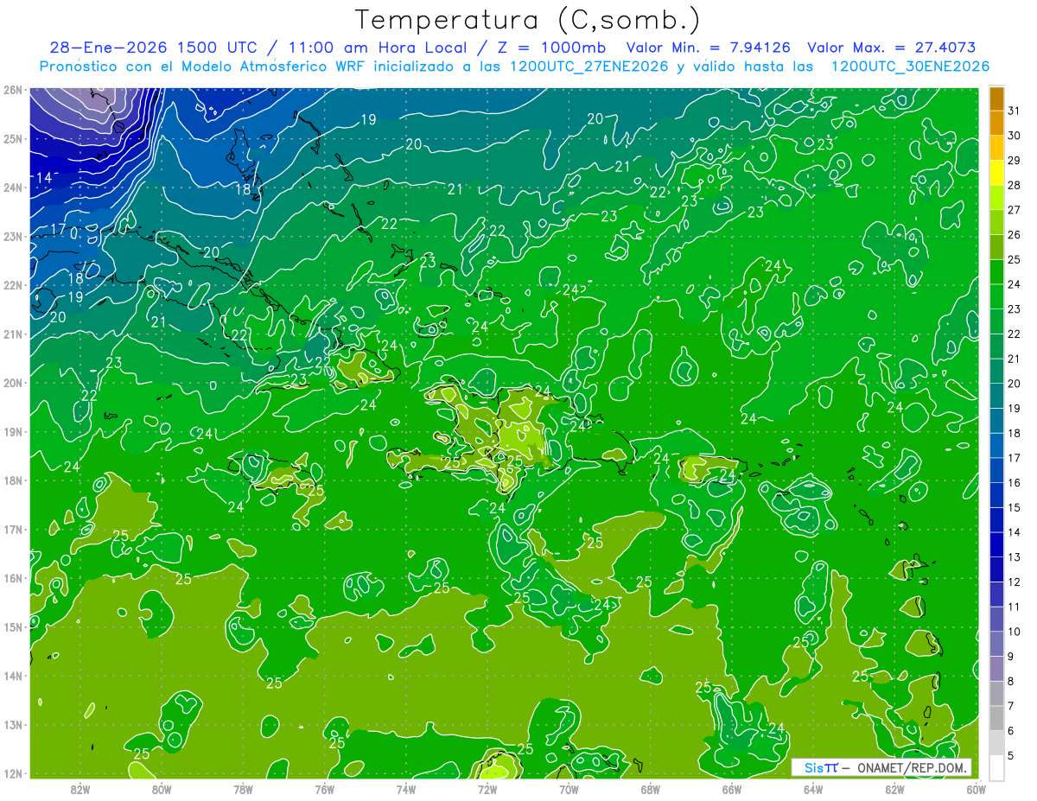Click the "1200UTC_27ENE2026" initialization time text
Viewport: 1037px width, 801px height.
(588, 66)
